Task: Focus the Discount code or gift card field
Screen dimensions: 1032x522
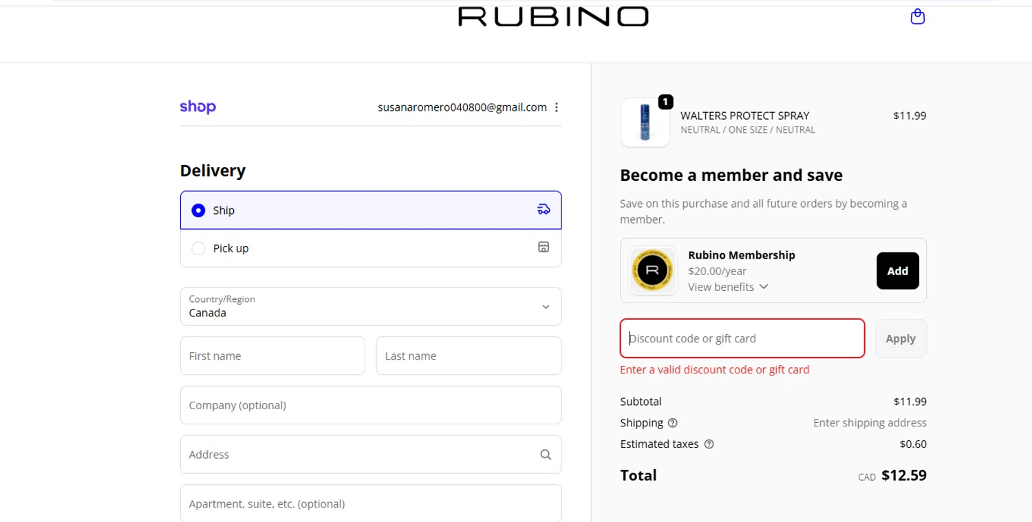Action: 742,338
